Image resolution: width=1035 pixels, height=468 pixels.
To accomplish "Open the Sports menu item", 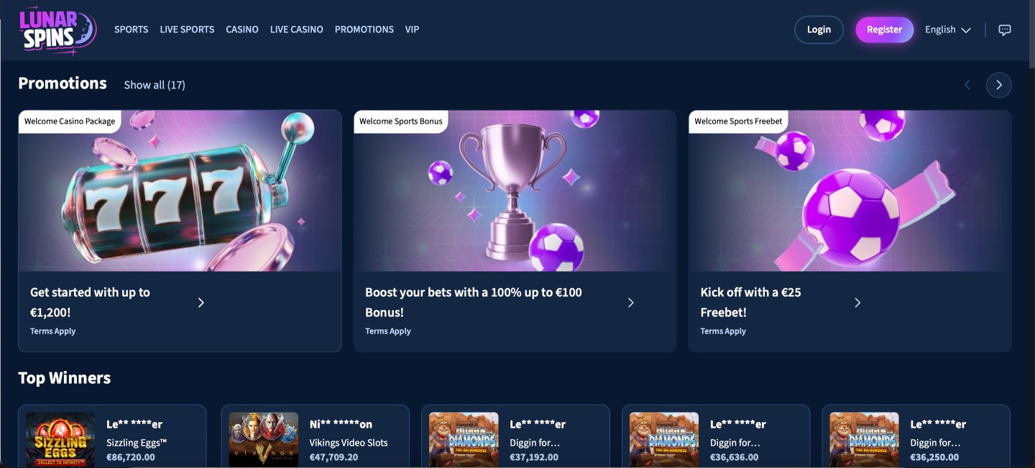I will pos(132,29).
